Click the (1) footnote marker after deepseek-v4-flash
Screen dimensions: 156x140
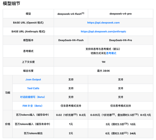pyautogui.click(x=83, y=13)
